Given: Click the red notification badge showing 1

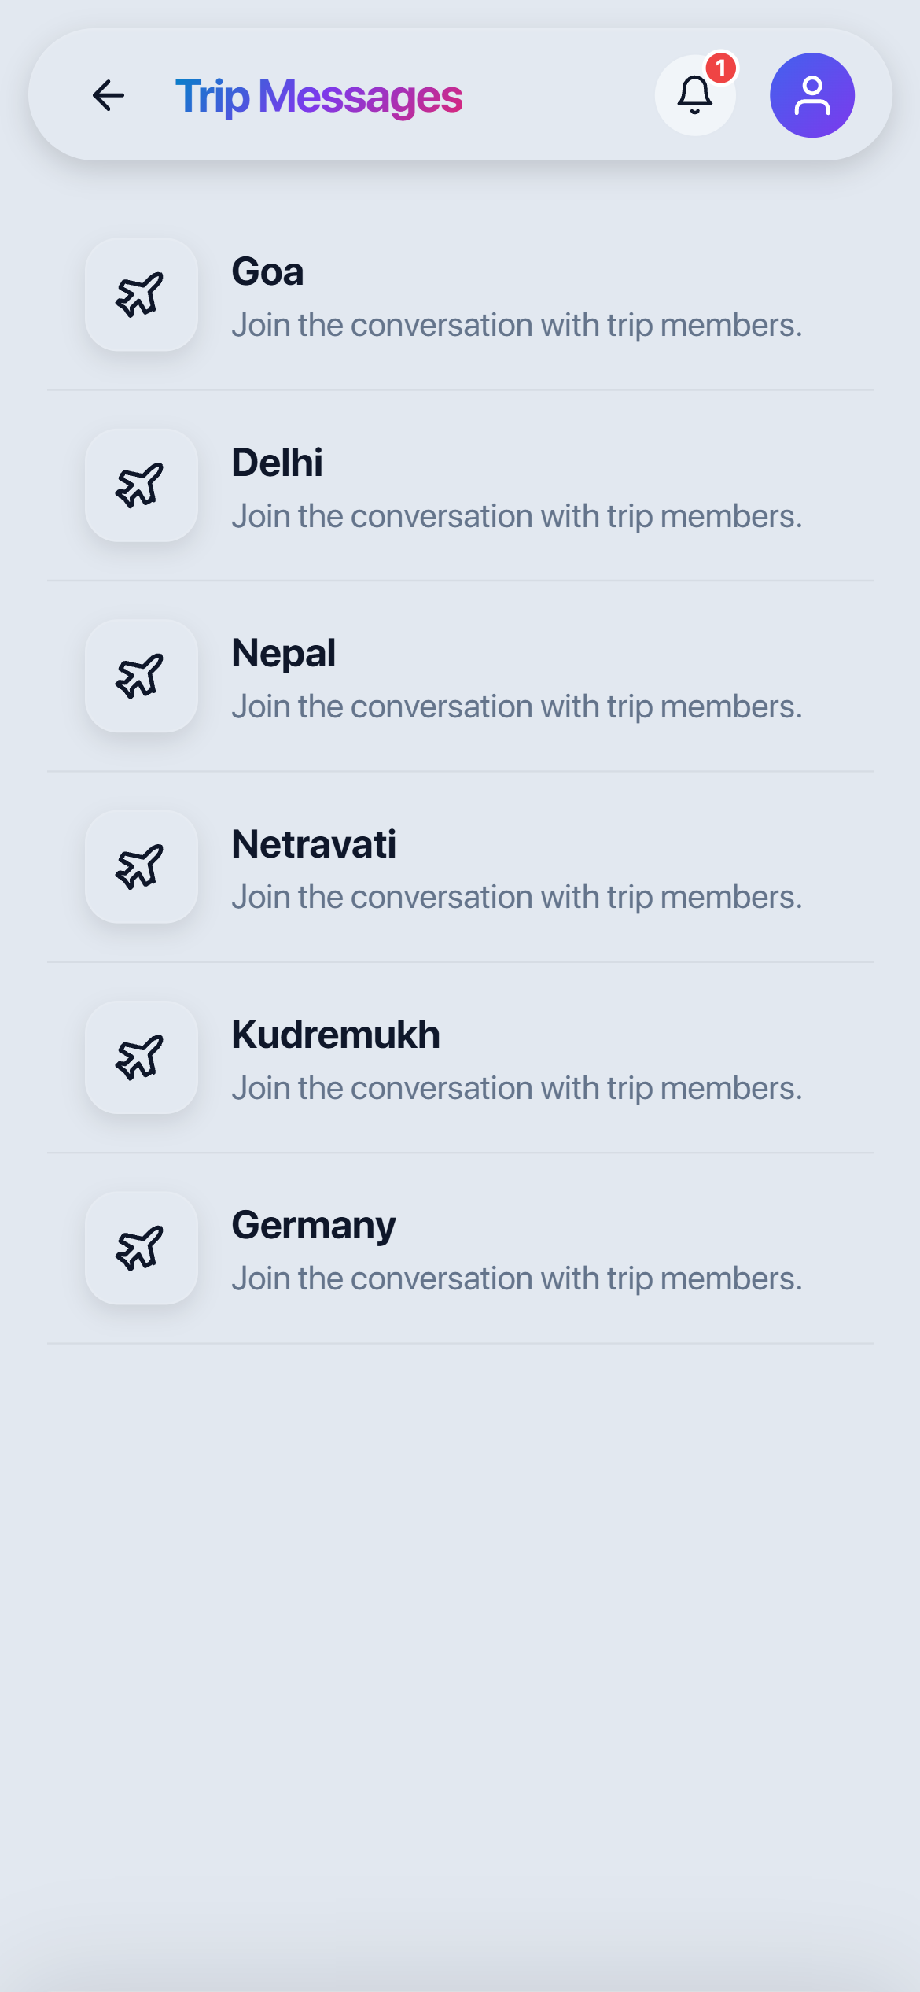Looking at the screenshot, I should [720, 68].
